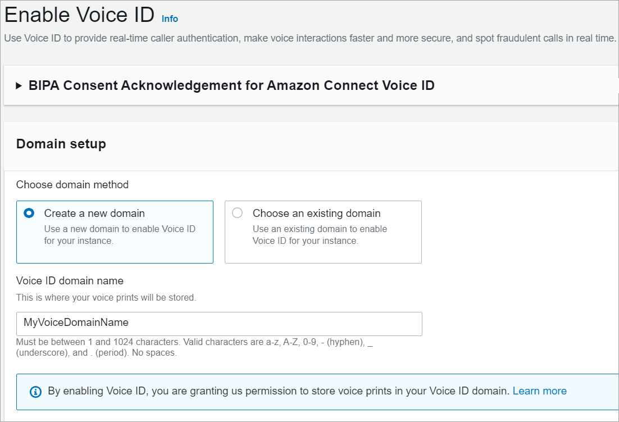619x422 pixels.
Task: Click the "Choose an existing domain" option card
Action: pos(323,232)
